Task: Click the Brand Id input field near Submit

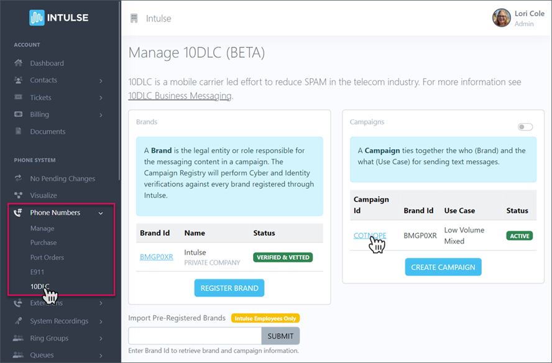Action: pyautogui.click(x=194, y=335)
